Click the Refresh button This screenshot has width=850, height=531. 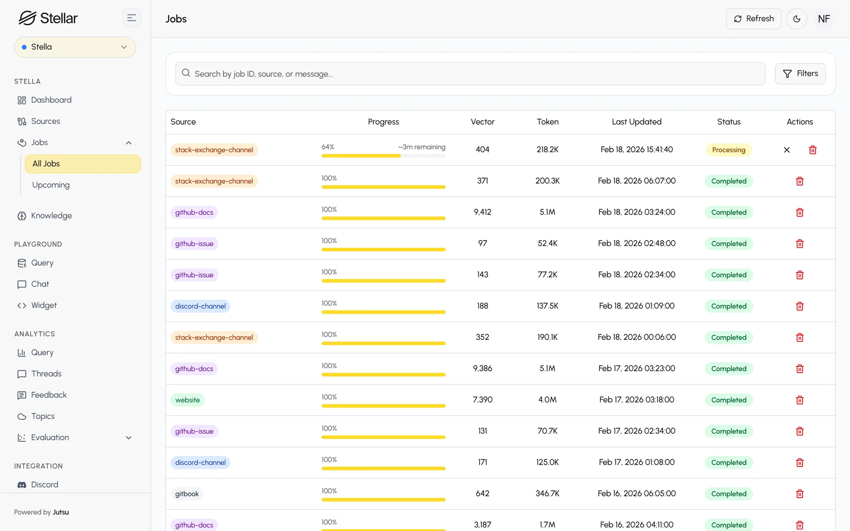point(753,19)
